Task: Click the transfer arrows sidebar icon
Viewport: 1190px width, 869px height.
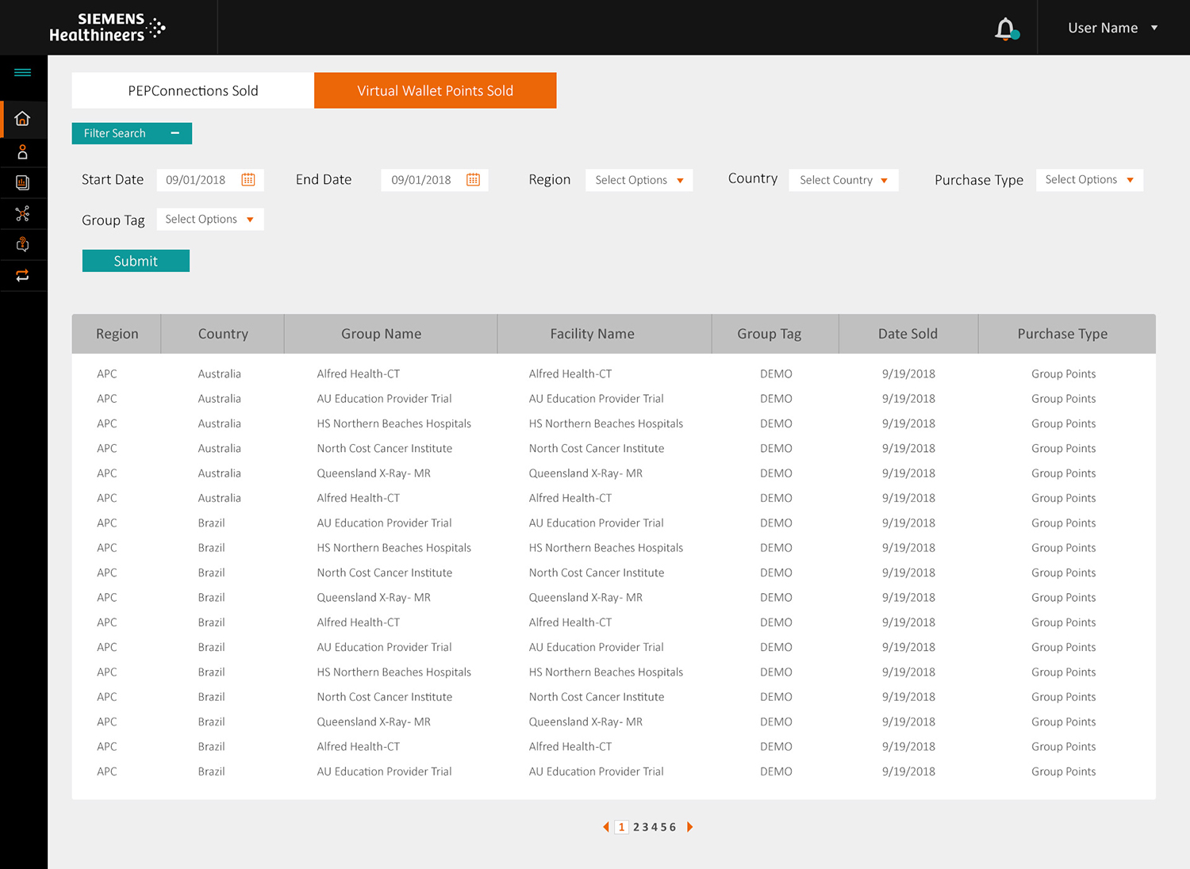Action: point(22,275)
